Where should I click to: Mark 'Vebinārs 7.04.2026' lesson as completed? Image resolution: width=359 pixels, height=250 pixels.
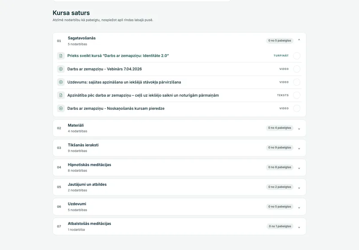pos(297,69)
